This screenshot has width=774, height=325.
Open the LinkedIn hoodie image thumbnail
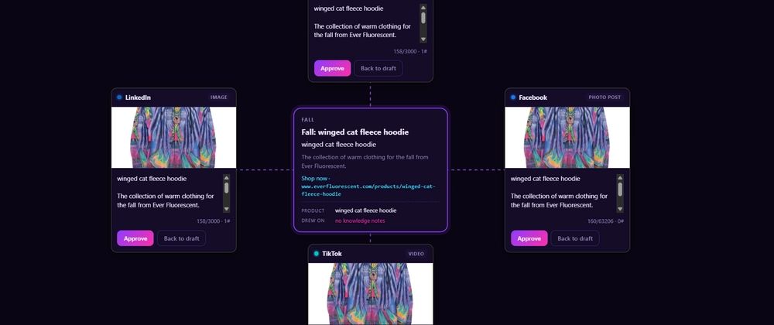click(173, 138)
